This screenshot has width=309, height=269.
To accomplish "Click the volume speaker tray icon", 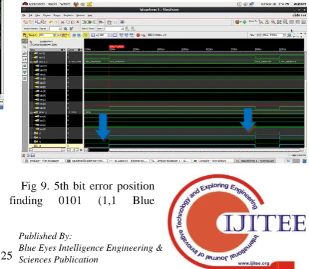I will coord(245,4).
